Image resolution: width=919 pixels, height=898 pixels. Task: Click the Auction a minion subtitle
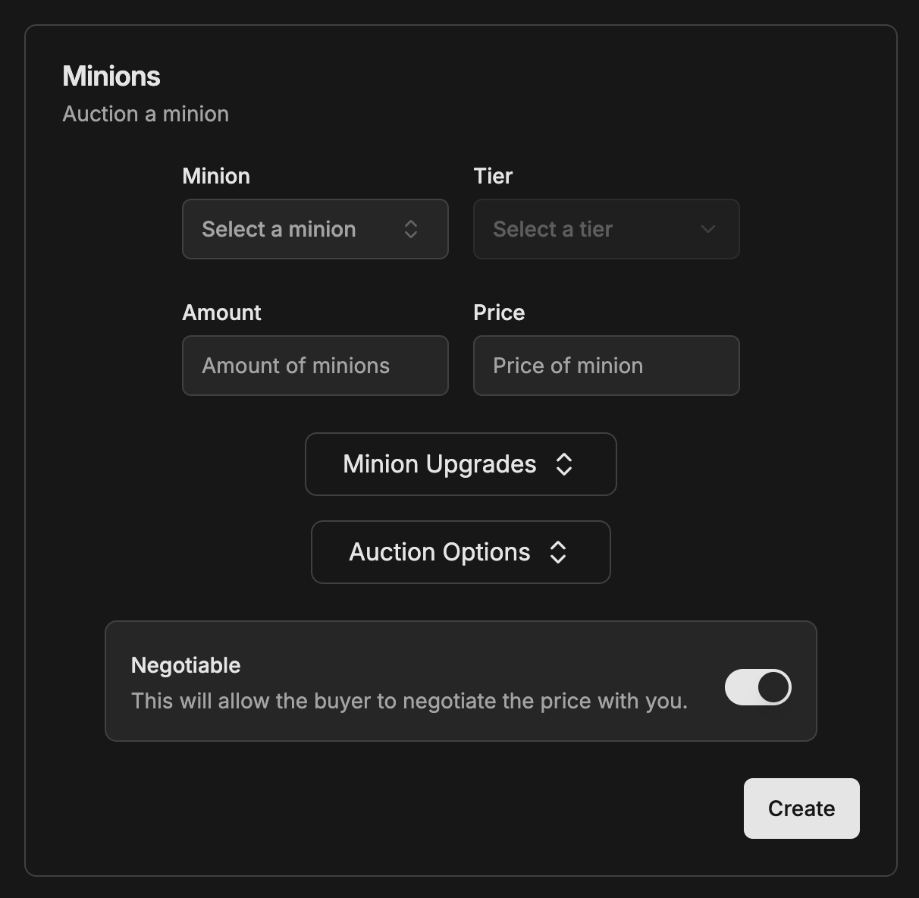(x=146, y=114)
